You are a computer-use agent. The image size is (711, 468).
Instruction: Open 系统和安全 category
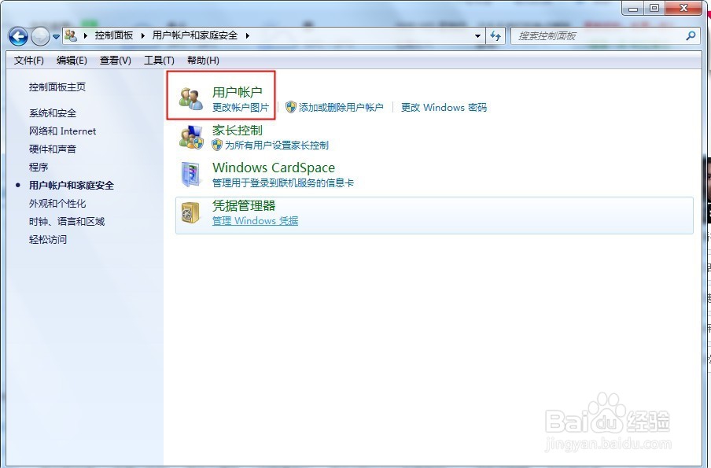pyautogui.click(x=53, y=113)
